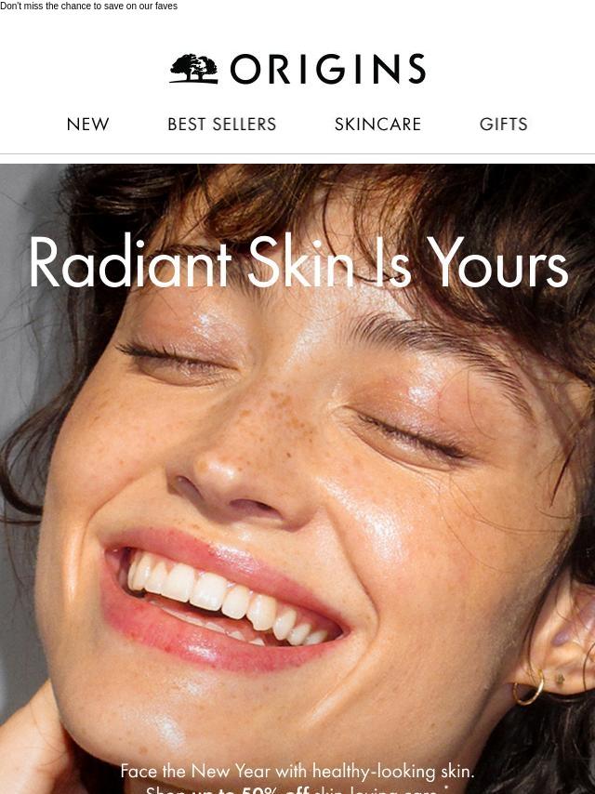Click the woman's smiling teeth in hero image
This screenshot has height=794, width=595.
pyautogui.click(x=223, y=598)
